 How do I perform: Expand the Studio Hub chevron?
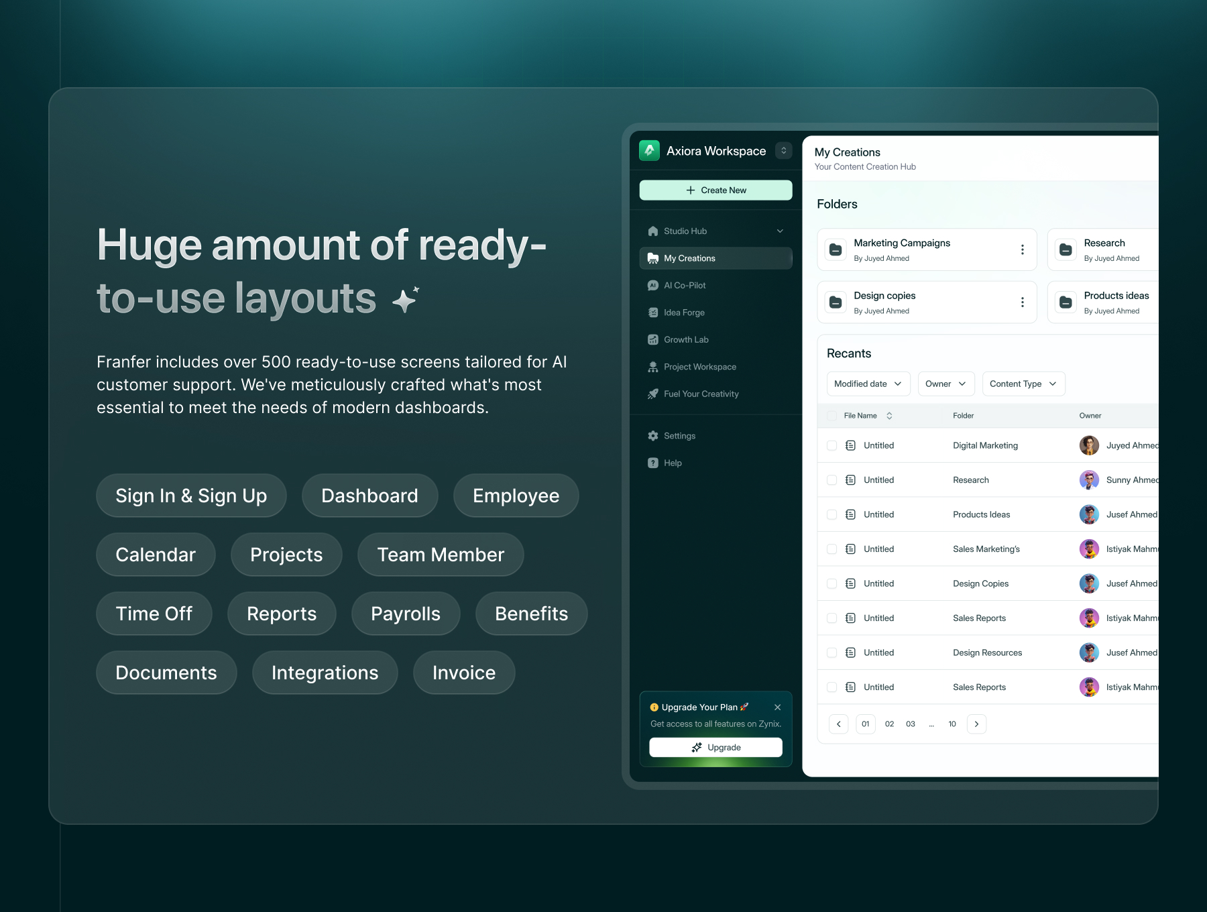[780, 231]
